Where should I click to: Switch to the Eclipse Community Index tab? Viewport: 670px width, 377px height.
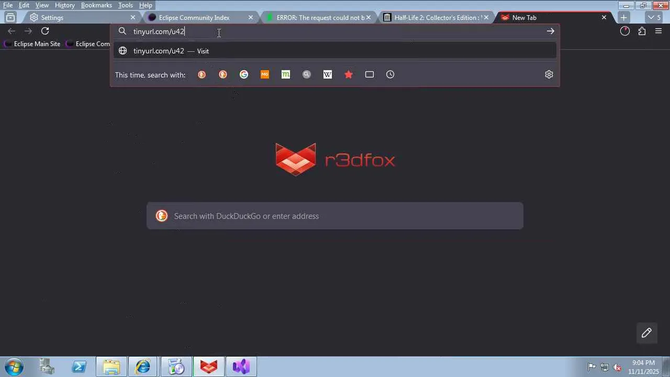(x=199, y=17)
